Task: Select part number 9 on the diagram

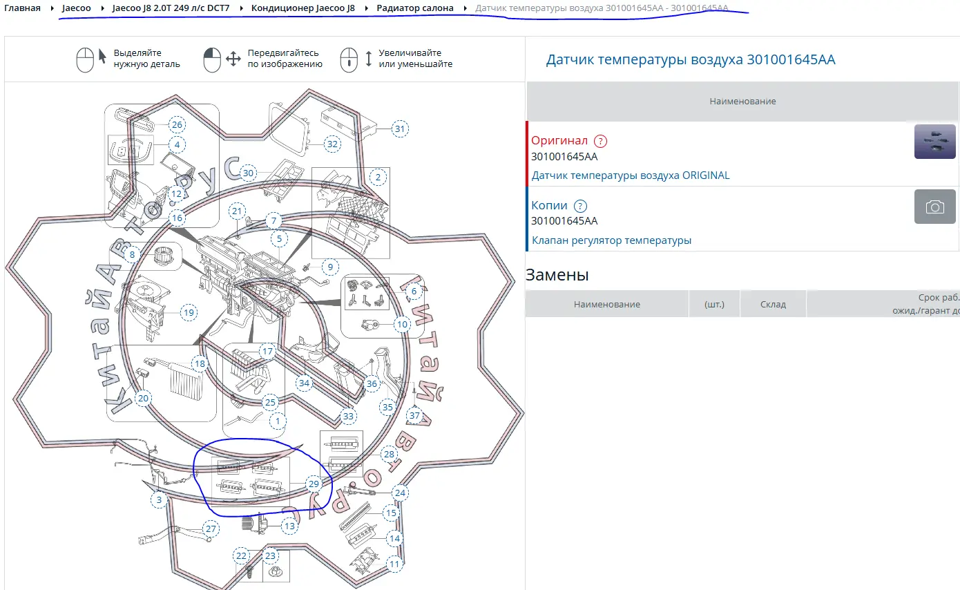Action: click(329, 266)
